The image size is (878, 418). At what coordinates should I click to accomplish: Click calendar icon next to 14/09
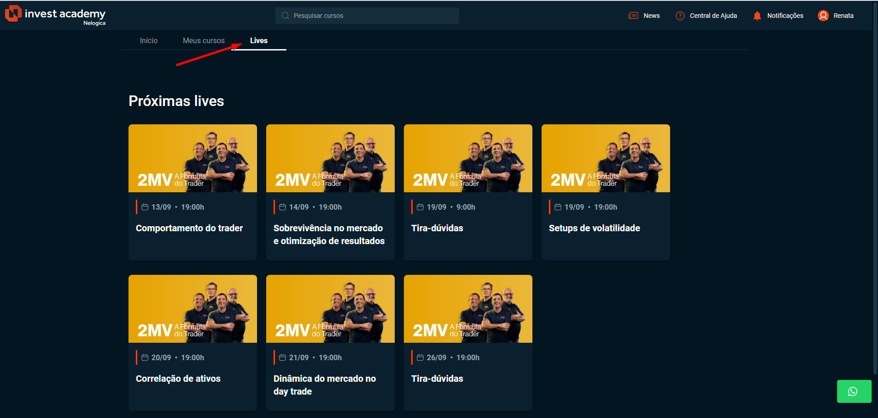pyautogui.click(x=282, y=207)
